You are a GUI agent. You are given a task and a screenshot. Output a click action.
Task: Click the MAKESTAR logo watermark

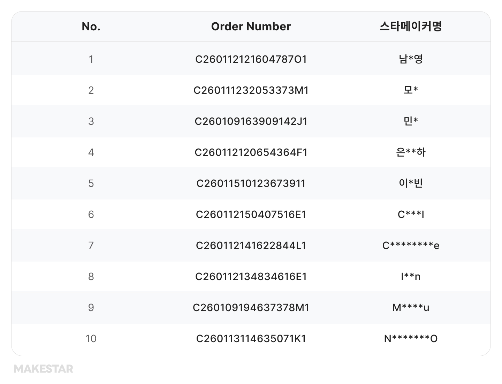point(44,369)
